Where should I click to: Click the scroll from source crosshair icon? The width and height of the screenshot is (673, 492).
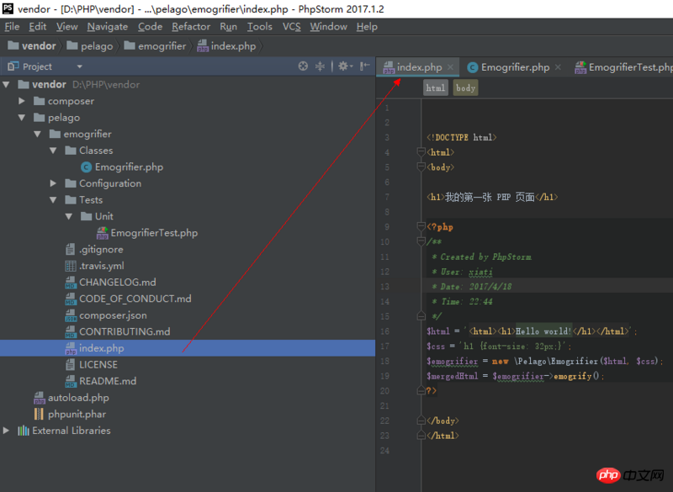click(x=303, y=66)
